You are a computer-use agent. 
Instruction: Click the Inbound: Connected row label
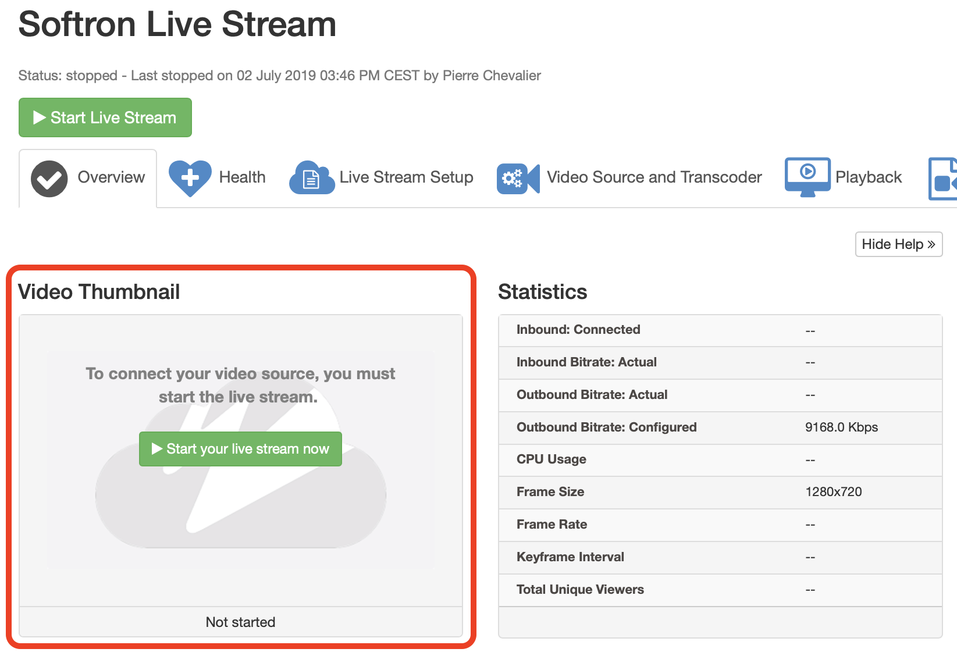click(x=578, y=330)
